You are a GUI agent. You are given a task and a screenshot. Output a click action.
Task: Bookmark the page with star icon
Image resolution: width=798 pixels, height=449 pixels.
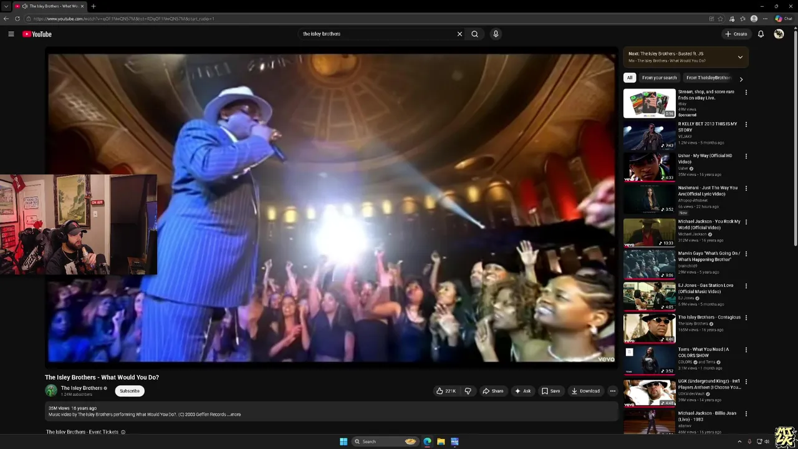click(721, 19)
